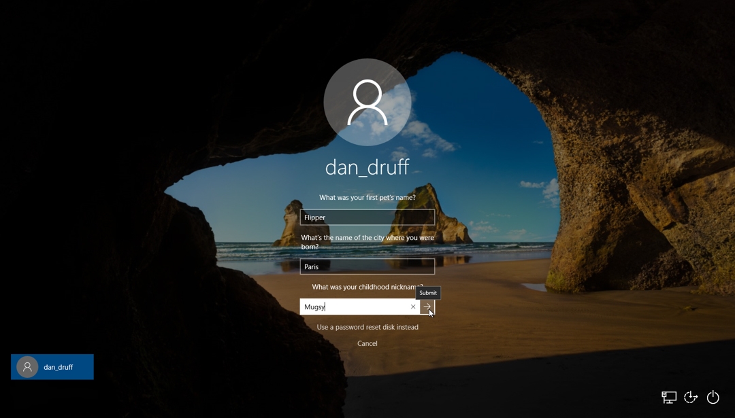Clear the Mugsy answer using the X icon
Screen dimensions: 735x418
(413, 307)
